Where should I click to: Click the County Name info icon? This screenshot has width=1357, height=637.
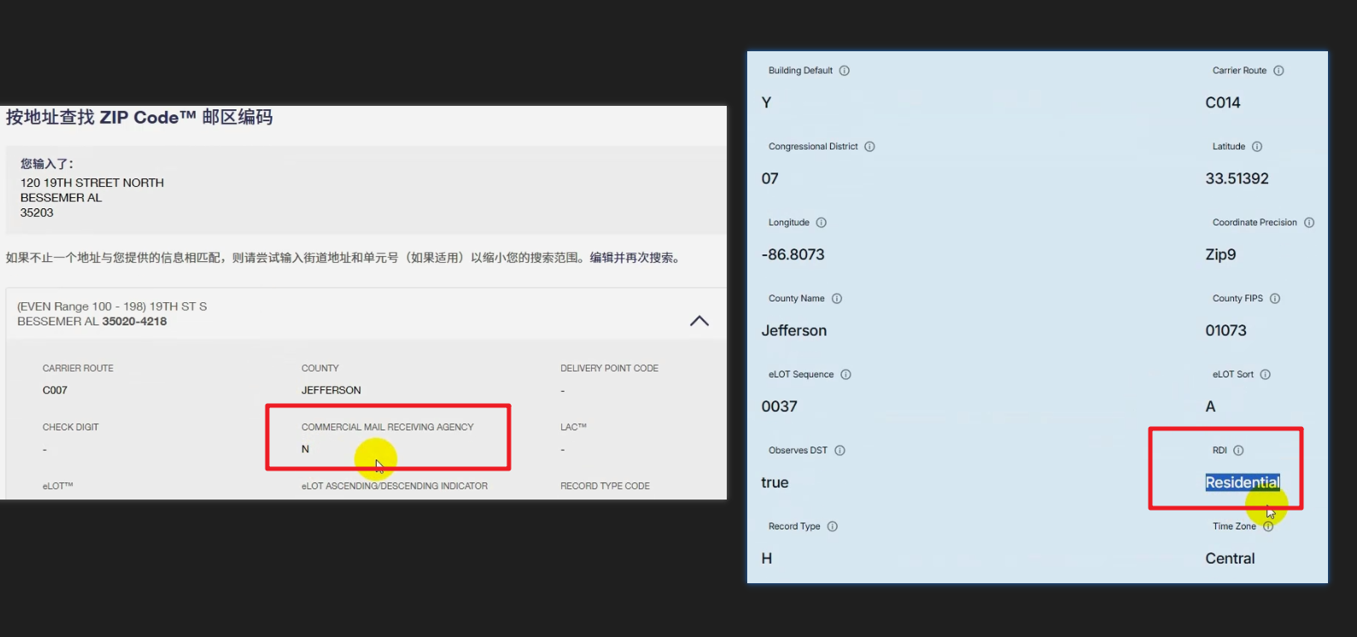pos(837,299)
